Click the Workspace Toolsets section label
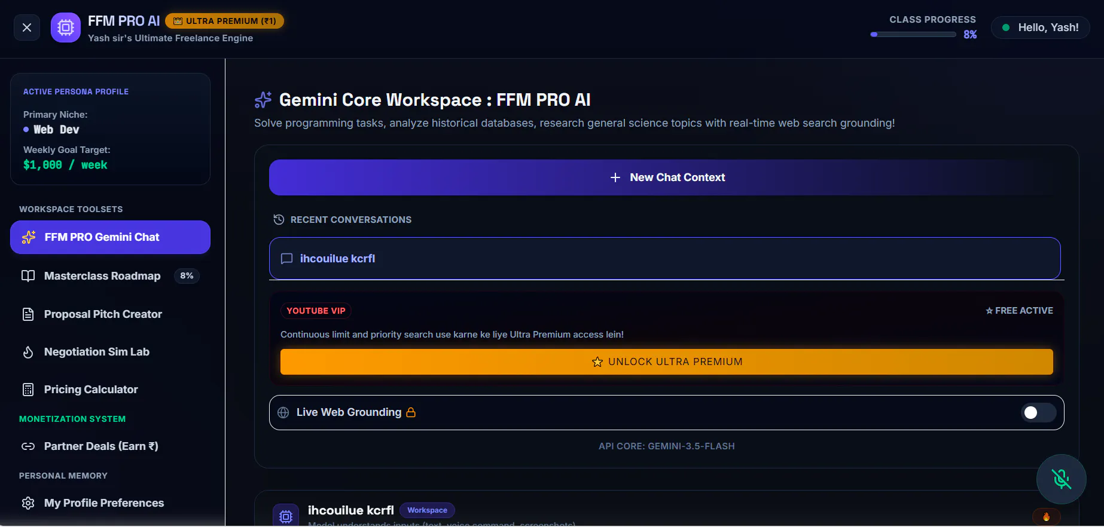Screen dimensions: 1104x527 (71, 209)
